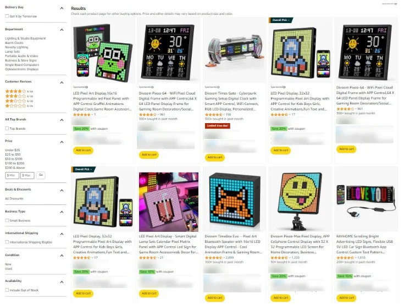This screenshot has width=410, height=305.
Task: Select the Alarm Clocks department
Action: coord(14,43)
